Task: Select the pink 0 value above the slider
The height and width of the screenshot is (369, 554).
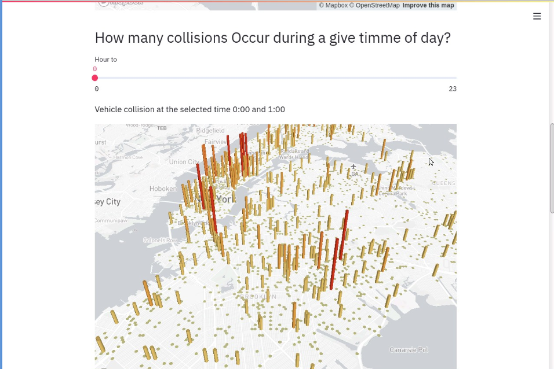Action: [95, 69]
